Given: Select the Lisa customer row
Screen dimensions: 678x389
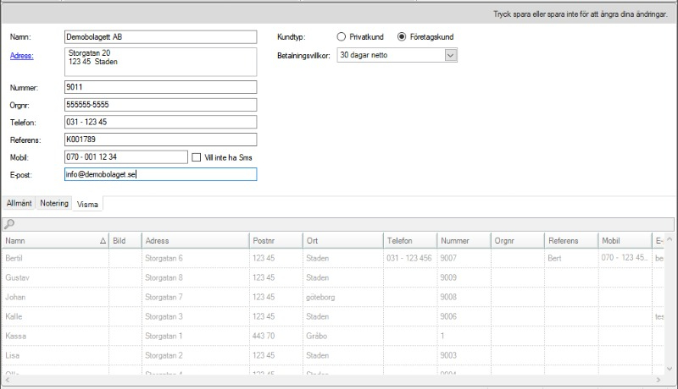Looking at the screenshot, I should [x=333, y=355].
